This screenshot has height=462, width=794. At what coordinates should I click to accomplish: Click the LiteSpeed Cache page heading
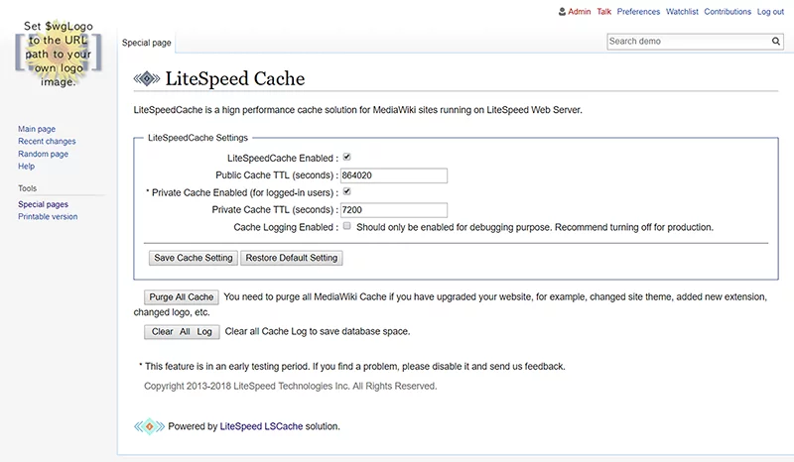(235, 79)
